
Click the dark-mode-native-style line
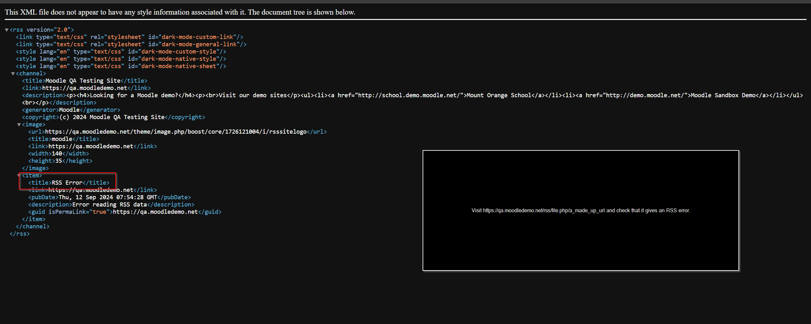coord(121,59)
